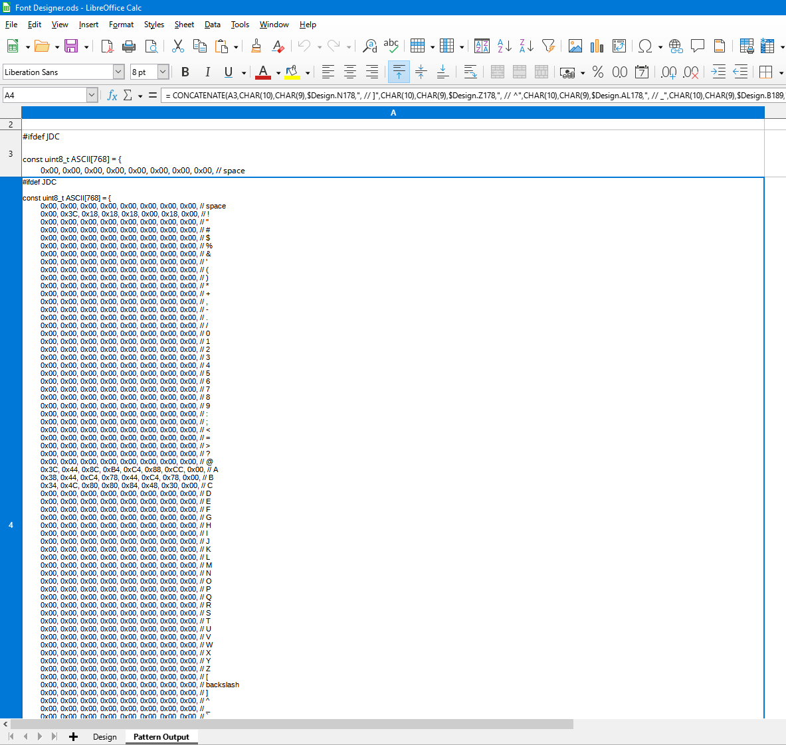This screenshot has height=745, width=786.
Task: Clear direct formatting
Action: click(x=278, y=46)
